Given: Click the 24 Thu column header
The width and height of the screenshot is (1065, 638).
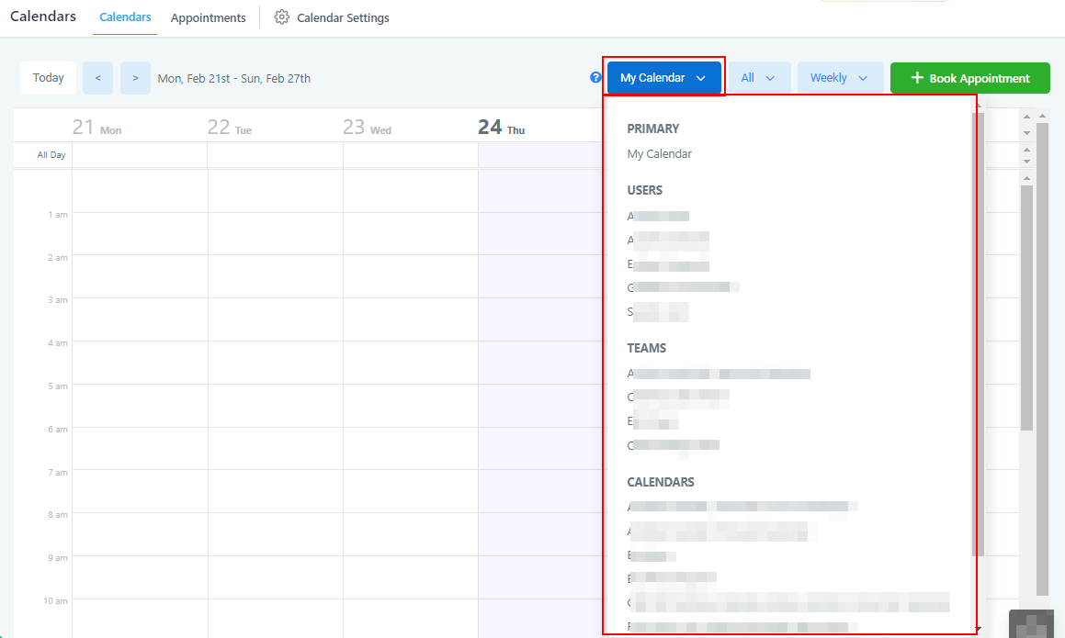Looking at the screenshot, I should click(x=502, y=128).
